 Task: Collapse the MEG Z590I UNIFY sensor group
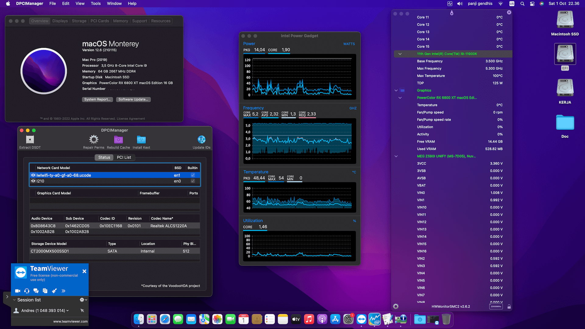coord(396,156)
